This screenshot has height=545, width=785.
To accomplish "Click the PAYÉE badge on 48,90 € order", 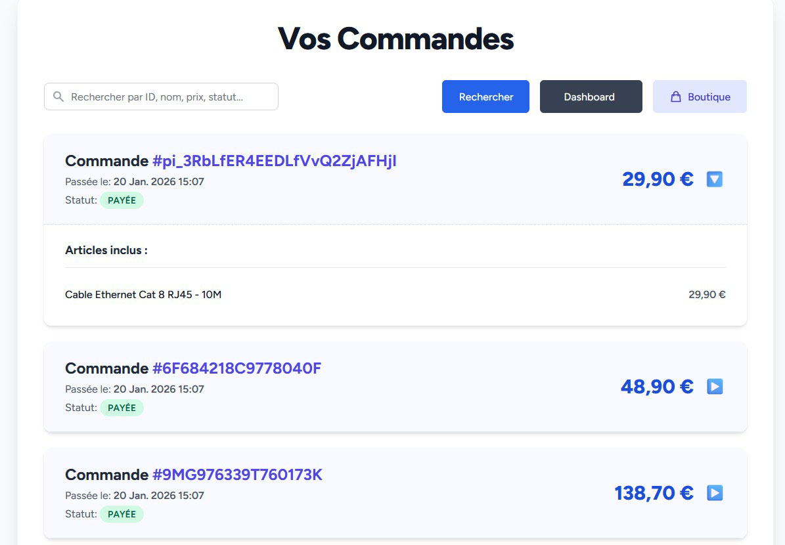I will (x=122, y=408).
